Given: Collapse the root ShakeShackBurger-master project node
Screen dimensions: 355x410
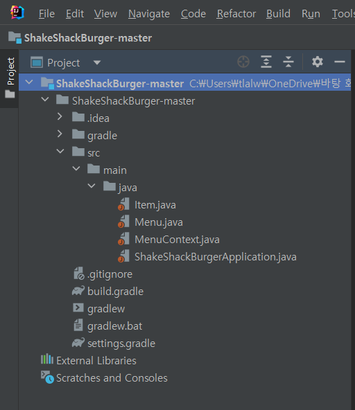Looking at the screenshot, I should click(29, 82).
